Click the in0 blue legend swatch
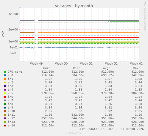The width and height of the screenshot is (148, 136). pyautogui.click(x=5, y=75)
